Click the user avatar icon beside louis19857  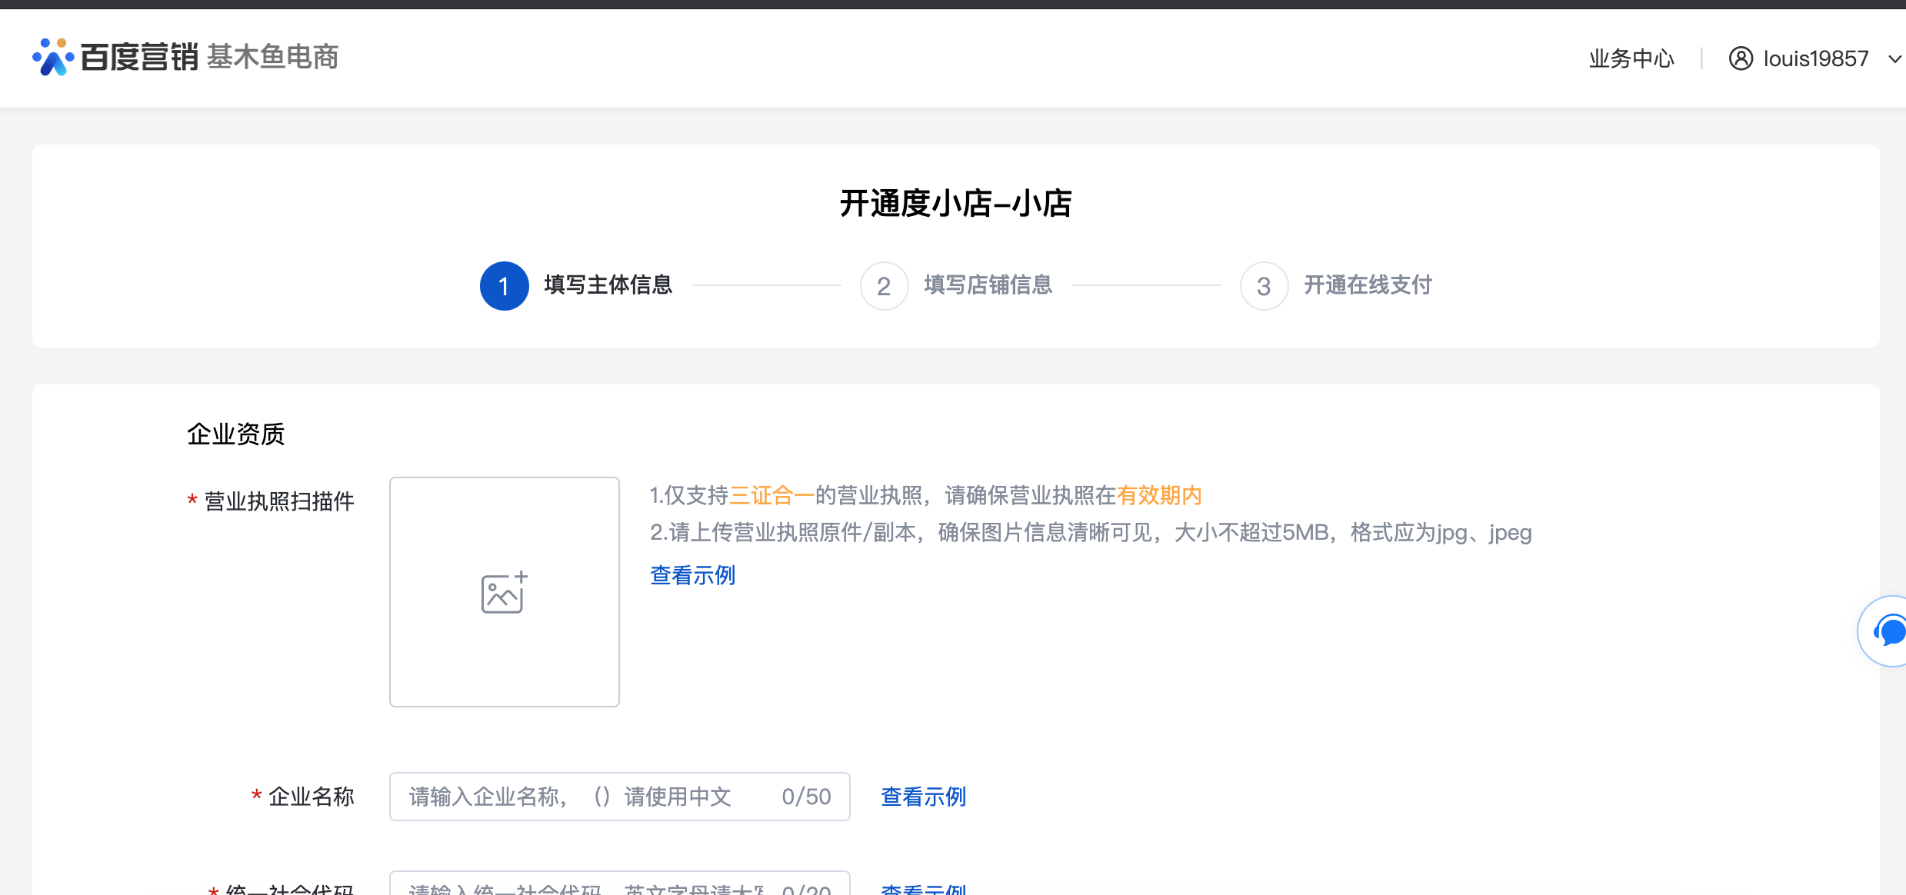point(1741,58)
